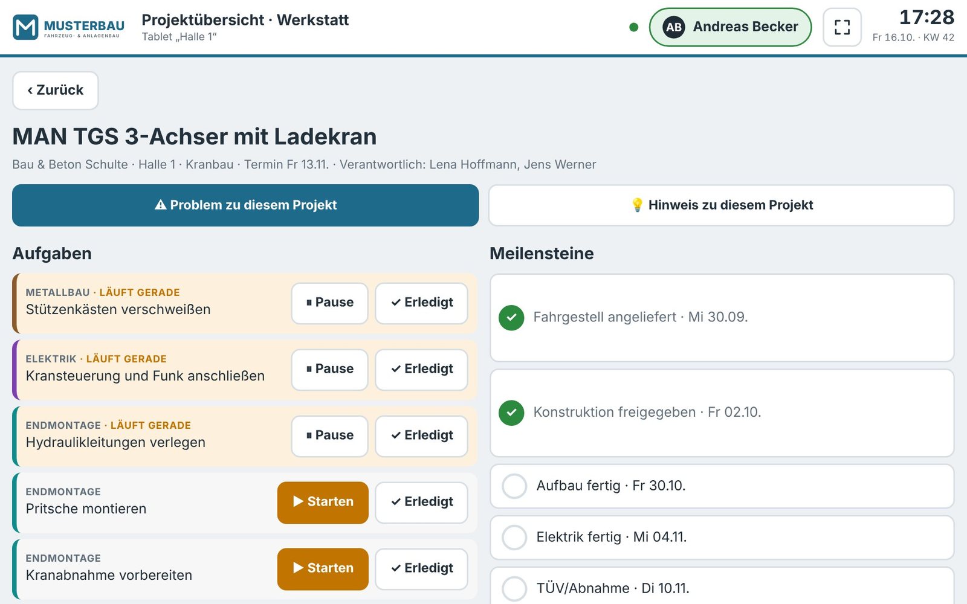967x604 pixels.
Task: Mark Kranabnahme vorbereiten as Erledigt
Action: coord(422,569)
